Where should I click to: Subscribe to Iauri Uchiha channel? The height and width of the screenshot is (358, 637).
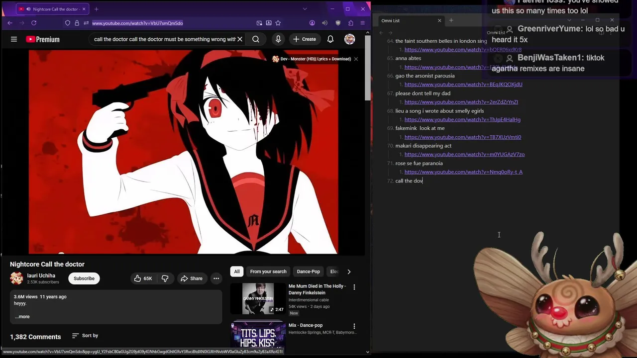point(84,278)
